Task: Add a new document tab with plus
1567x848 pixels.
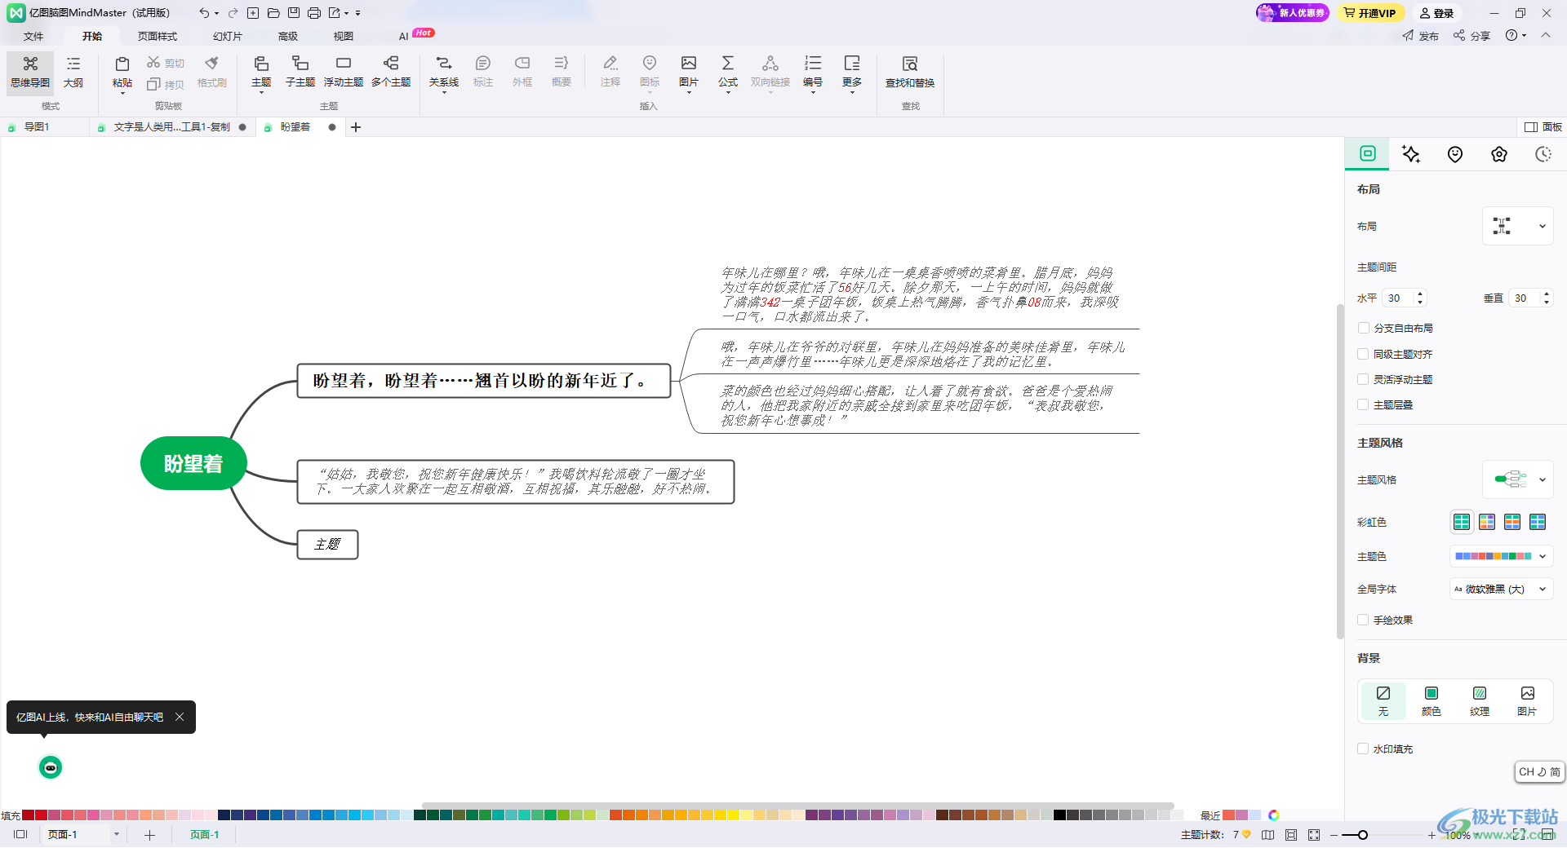Action: pyautogui.click(x=356, y=127)
